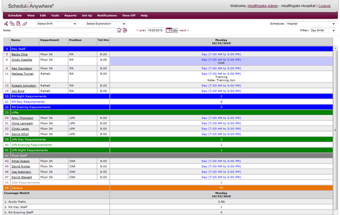Click the refresh note icon
340x215 pixels.
click(125, 31)
